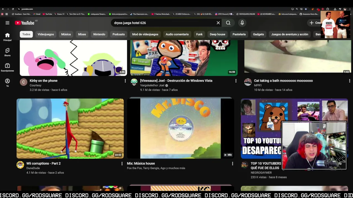The height and width of the screenshot is (198, 353).
Task: Open options menu for Mix: Música house
Action: (x=232, y=164)
